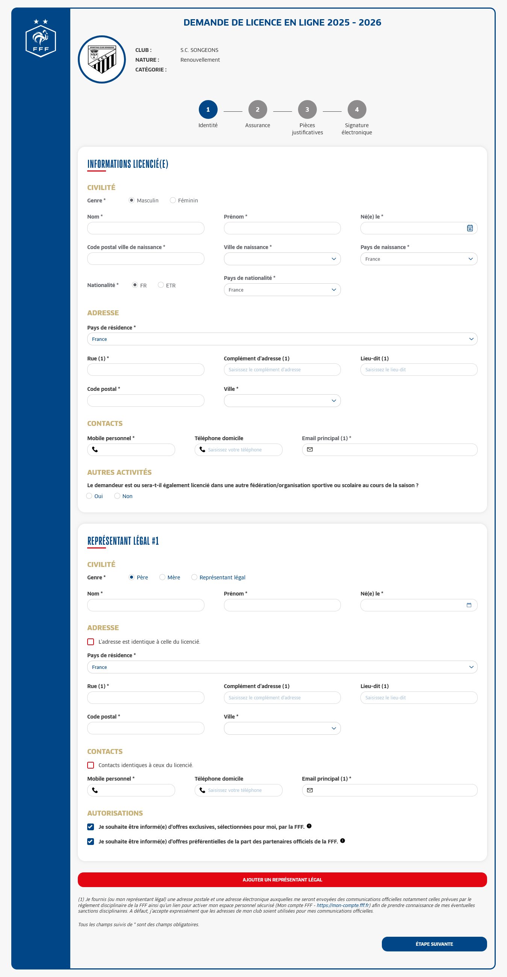Screen dimensions: 507x977
Task: Open the Ville de naissance dropdown
Action: pyautogui.click(x=282, y=259)
